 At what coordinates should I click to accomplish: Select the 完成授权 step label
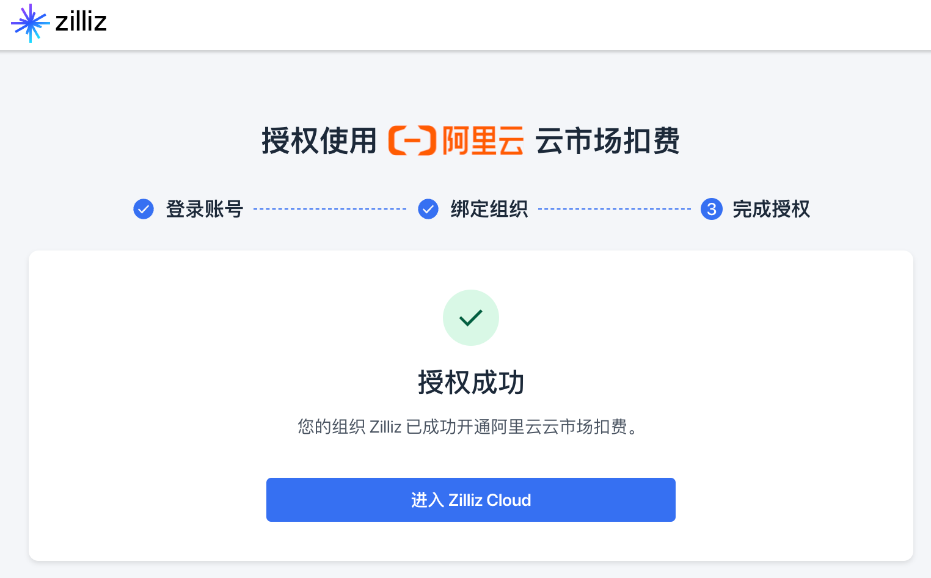coord(771,209)
